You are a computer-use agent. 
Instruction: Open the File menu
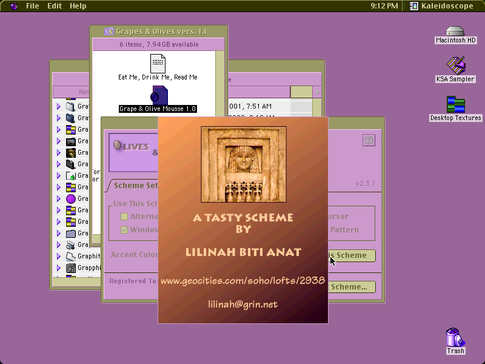(33, 6)
